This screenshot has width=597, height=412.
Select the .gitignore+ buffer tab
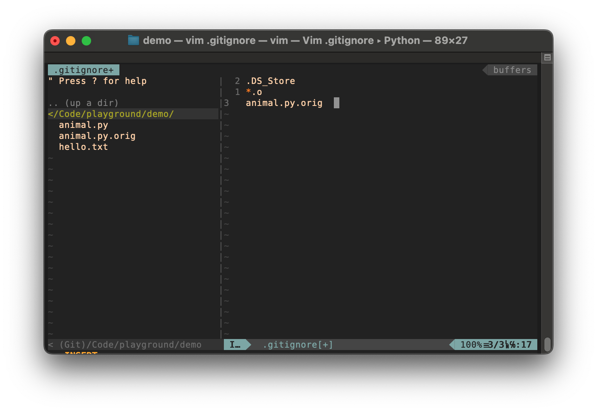[x=83, y=69]
